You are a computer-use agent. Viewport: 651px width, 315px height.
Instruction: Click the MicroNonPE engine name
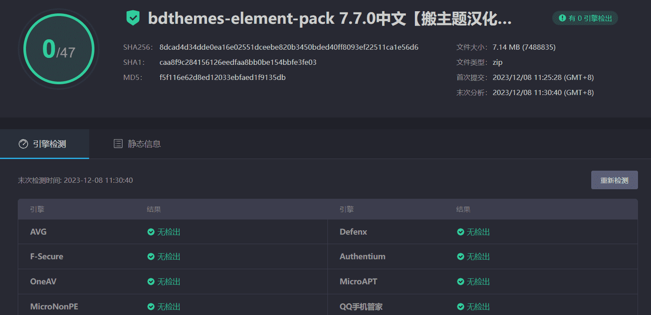tap(54, 307)
